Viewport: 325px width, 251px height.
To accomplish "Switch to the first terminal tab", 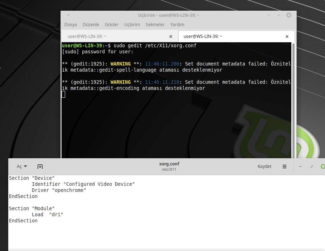I will pos(120,36).
